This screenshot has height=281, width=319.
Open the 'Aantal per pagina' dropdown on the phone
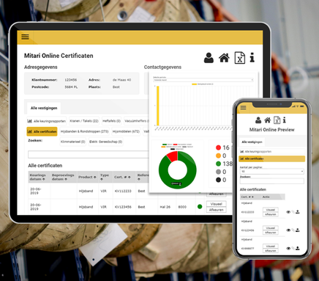(x=272, y=172)
